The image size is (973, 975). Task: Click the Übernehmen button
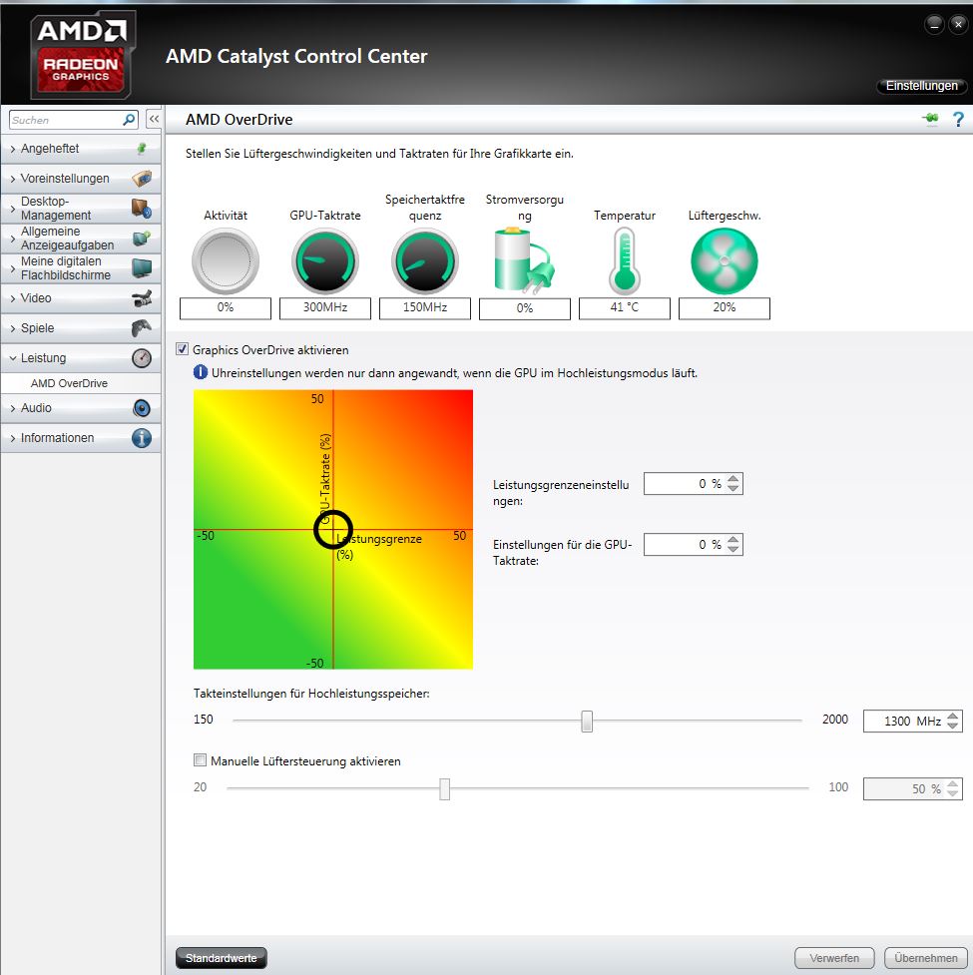[x=926, y=958]
